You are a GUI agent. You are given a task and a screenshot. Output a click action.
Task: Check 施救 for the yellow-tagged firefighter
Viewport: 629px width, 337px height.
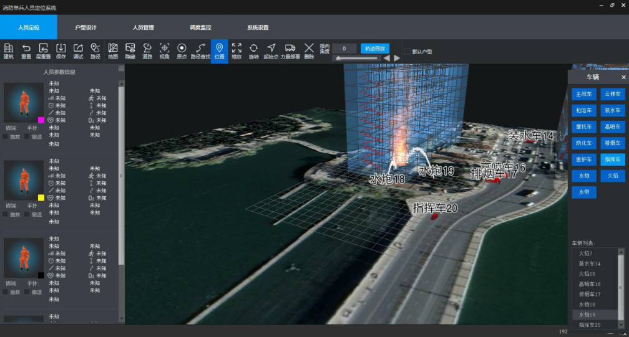click(5, 214)
